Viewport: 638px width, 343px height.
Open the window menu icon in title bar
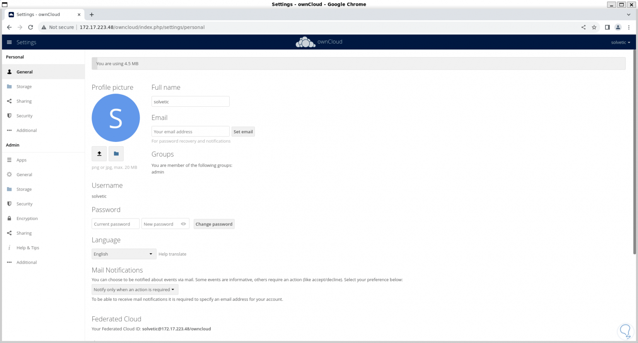[5, 5]
